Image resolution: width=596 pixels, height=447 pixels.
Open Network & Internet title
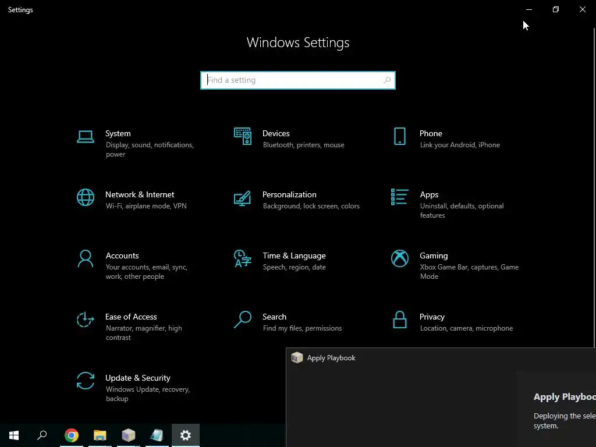140,194
